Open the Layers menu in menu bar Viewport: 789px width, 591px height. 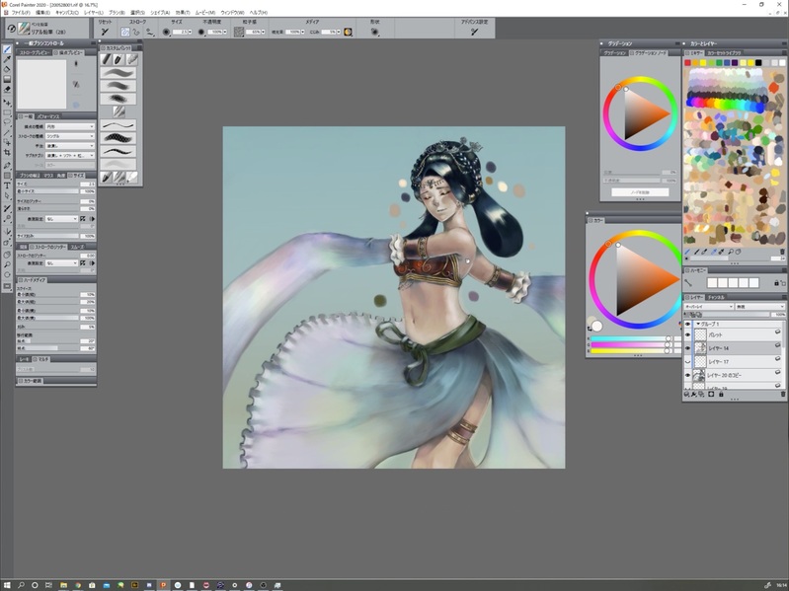pyautogui.click(x=94, y=12)
